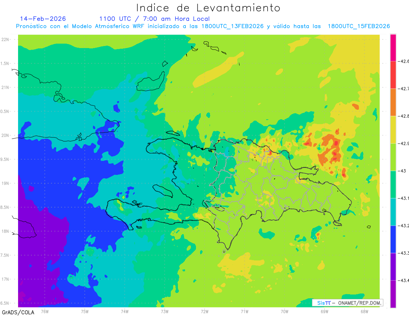Screen dimensions: 409x316
Task: Click longitude label "74W"
Action: point(125,311)
